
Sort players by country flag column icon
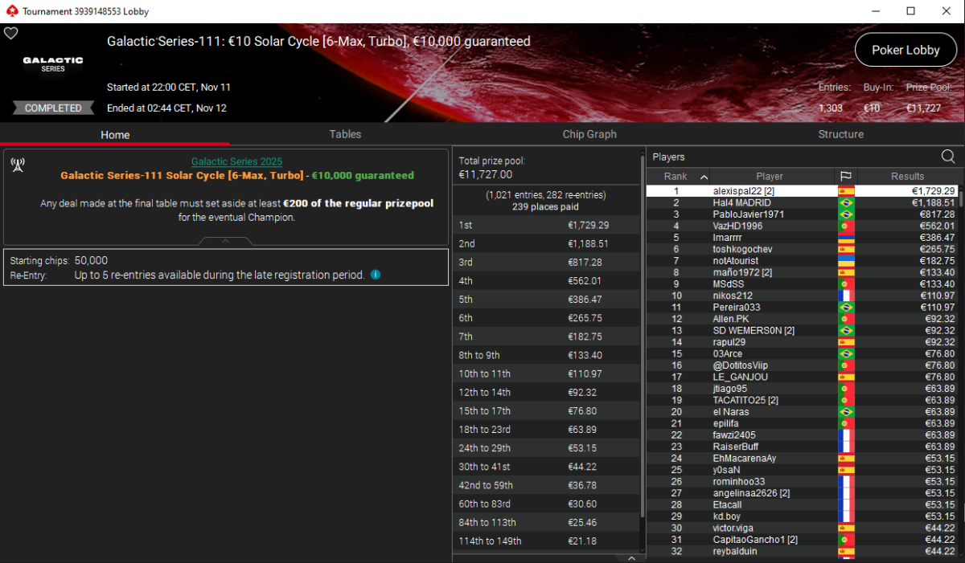(x=846, y=176)
